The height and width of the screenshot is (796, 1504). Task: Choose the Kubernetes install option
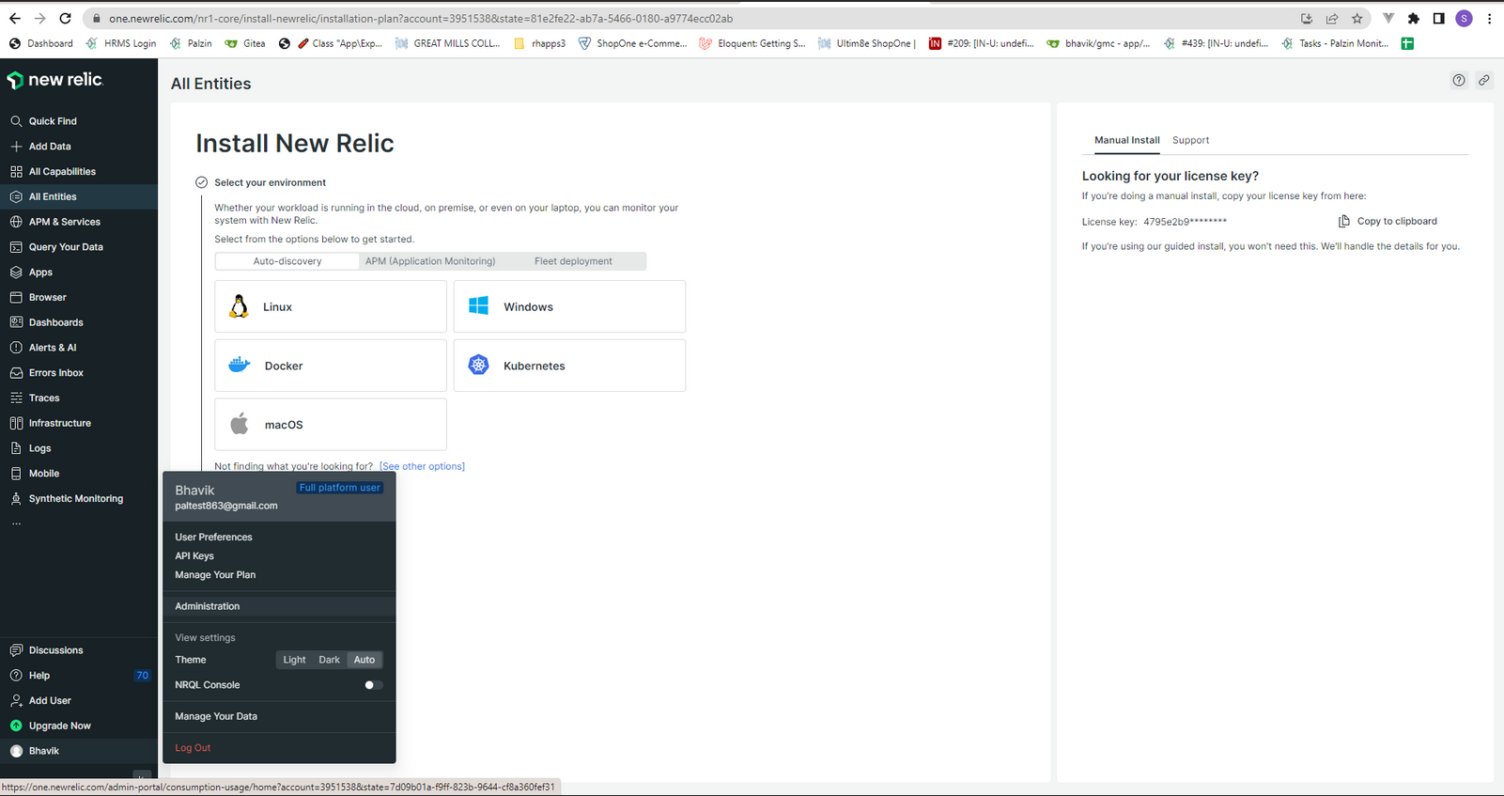pyautogui.click(x=569, y=366)
